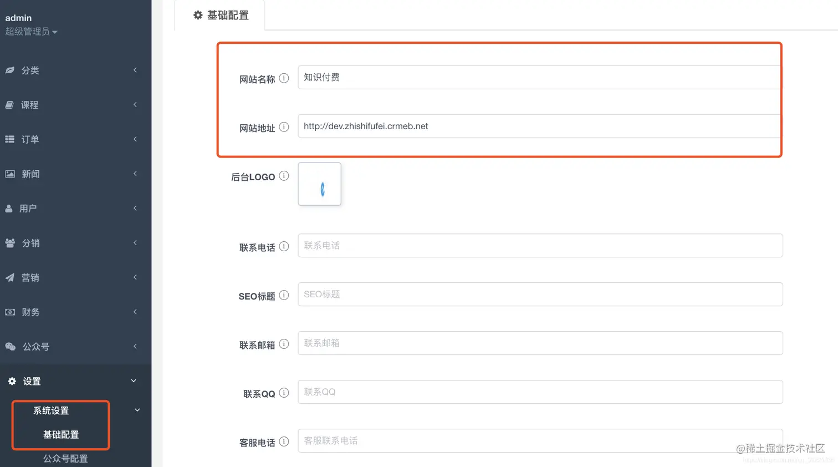Select 系统设置 in the sidebar
Screen dimensions: 838x467
[x=51, y=411]
